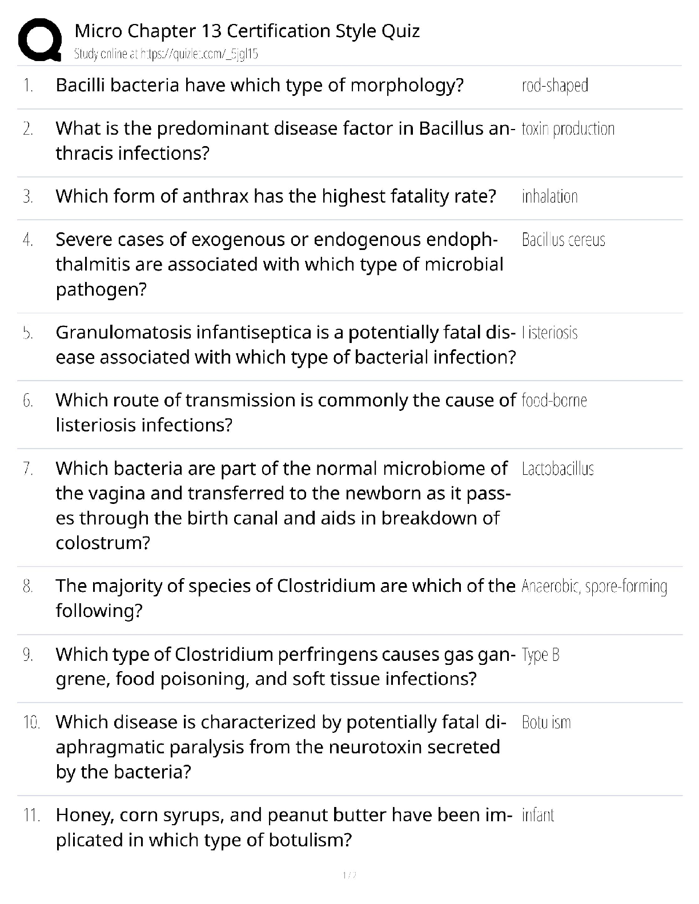Click the Clostridium perfringens gas gangrene question
The width and height of the screenshot is (699, 904).
coord(283,667)
